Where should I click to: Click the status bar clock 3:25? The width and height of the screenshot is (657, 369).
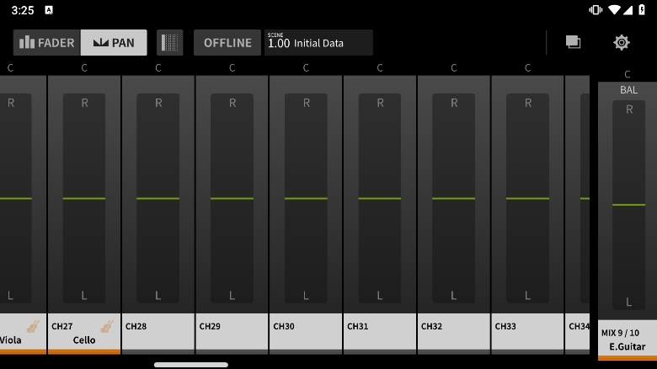pyautogui.click(x=23, y=10)
